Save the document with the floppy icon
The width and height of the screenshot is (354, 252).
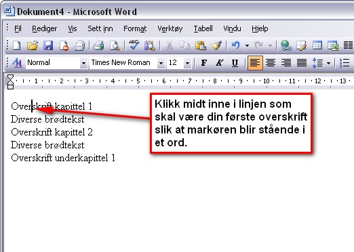coord(48,45)
